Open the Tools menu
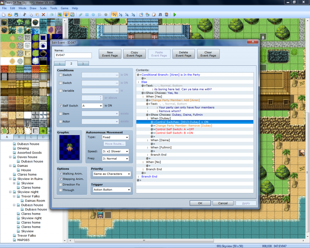This screenshot has height=248, width=310. (x=54, y=8)
